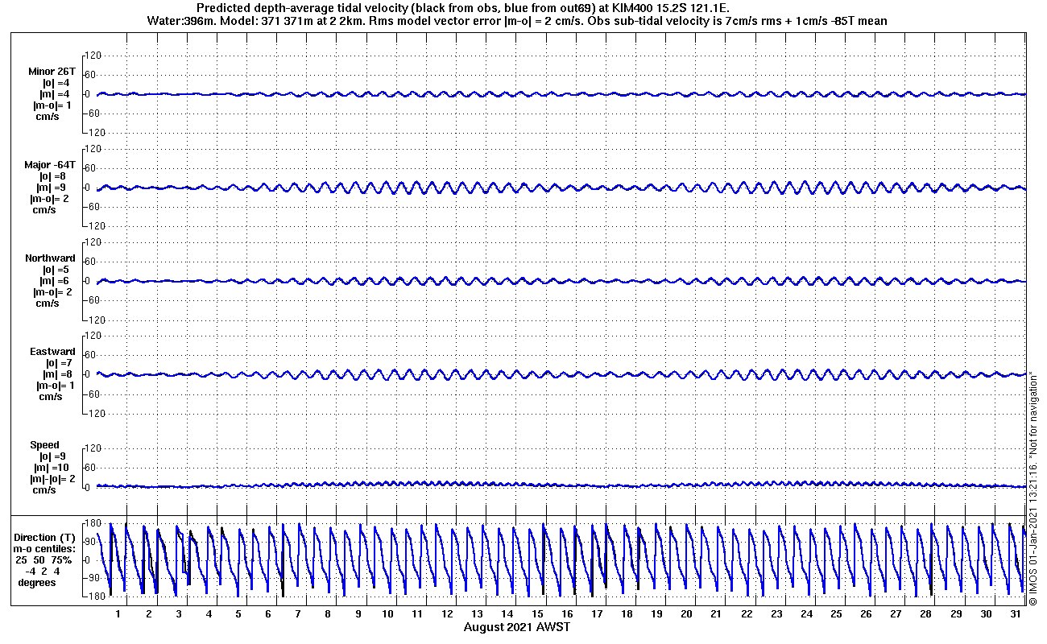
Task: Click day 5 on the date axis
Action: click(238, 614)
